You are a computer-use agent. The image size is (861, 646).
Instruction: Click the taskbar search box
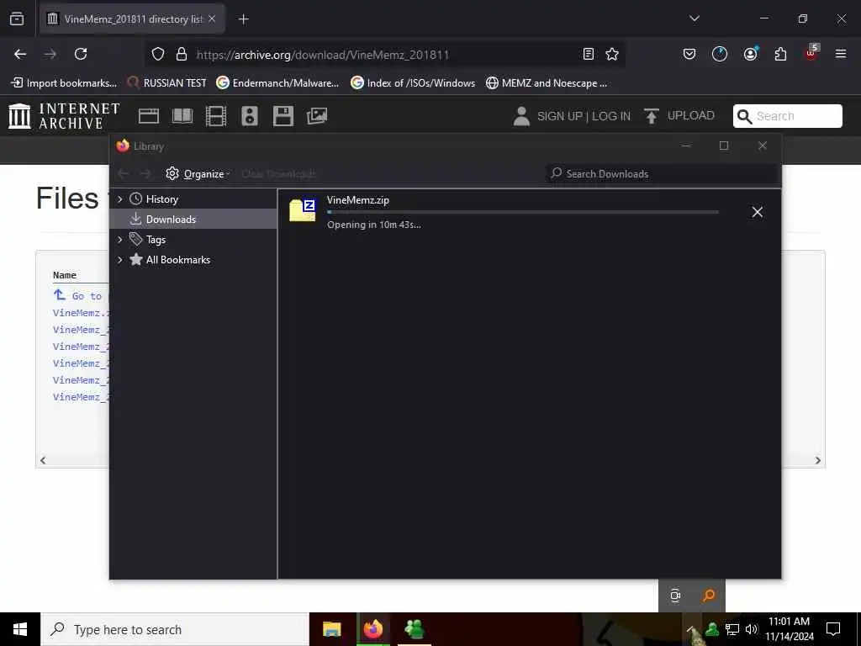175,629
